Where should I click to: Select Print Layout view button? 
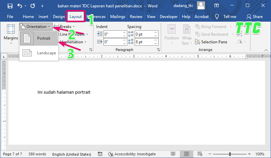click(186, 154)
